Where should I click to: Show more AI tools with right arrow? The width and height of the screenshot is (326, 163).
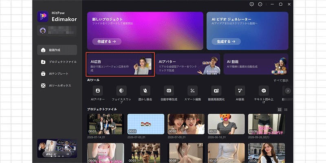pos(288,90)
